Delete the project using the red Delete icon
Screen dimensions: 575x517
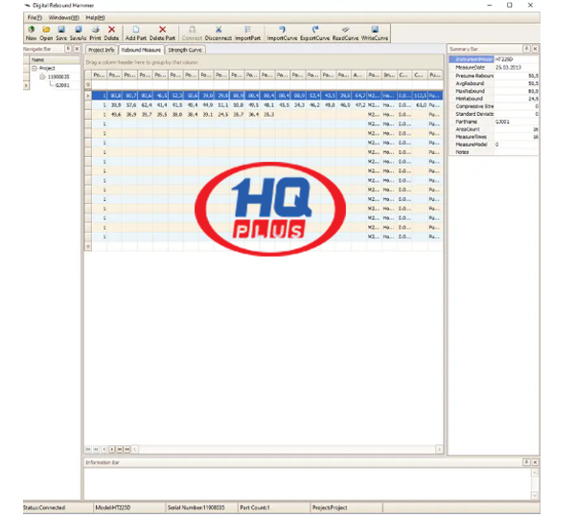point(111,34)
